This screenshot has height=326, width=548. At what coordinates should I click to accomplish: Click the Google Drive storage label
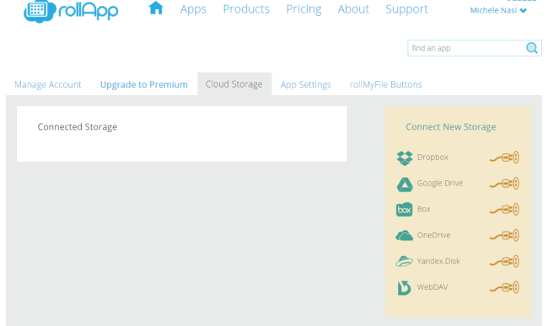tap(440, 184)
